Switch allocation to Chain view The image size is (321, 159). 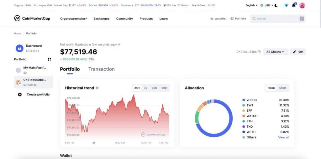[x=283, y=88]
